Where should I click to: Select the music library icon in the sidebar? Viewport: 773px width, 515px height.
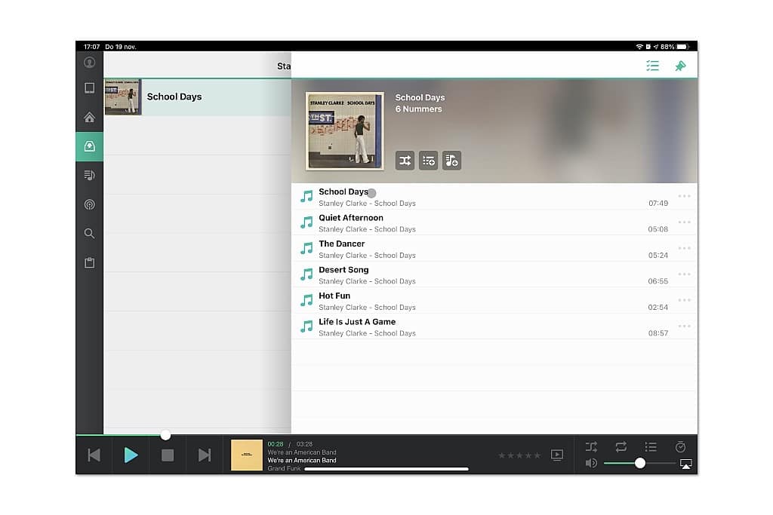coord(89,146)
